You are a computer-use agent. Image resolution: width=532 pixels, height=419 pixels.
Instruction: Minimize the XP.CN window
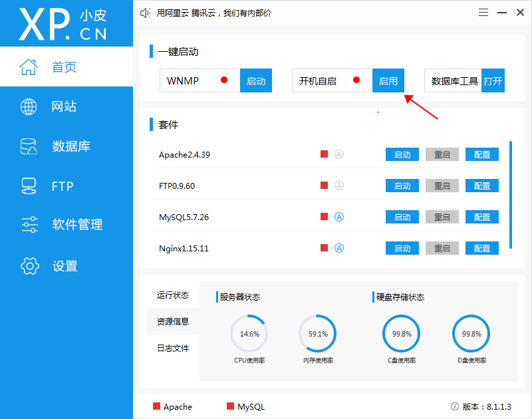pos(502,13)
